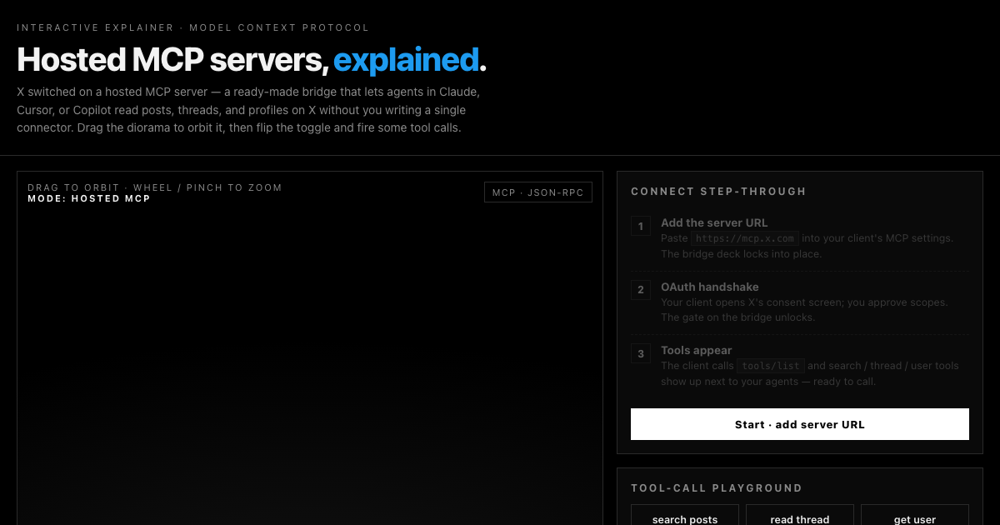Screen dimensions: 1000x525
Task: Click step number 1 badge
Action: pos(641,226)
